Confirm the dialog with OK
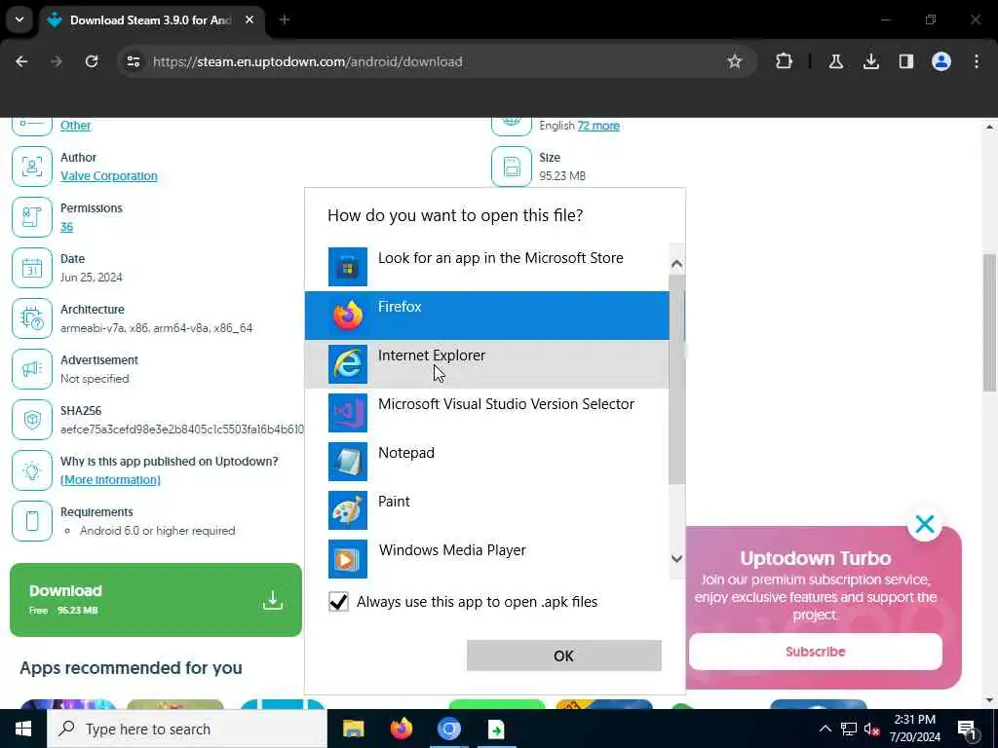Screen dimensions: 998x748 pyautogui.click(x=564, y=655)
